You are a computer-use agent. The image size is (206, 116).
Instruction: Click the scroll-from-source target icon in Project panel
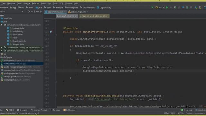click(29, 12)
